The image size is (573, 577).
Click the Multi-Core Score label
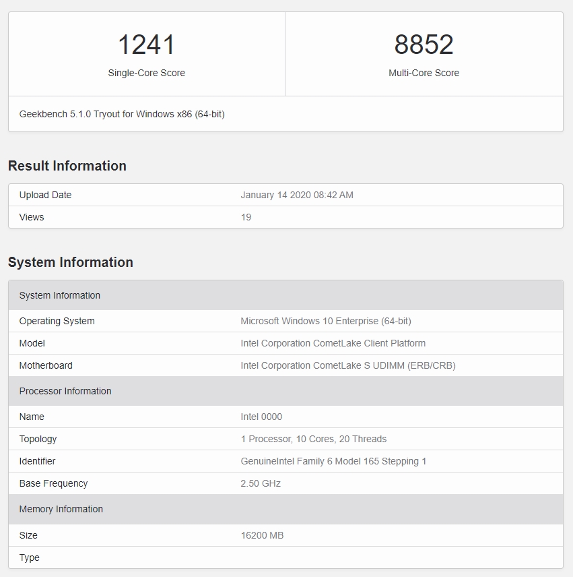pos(424,73)
